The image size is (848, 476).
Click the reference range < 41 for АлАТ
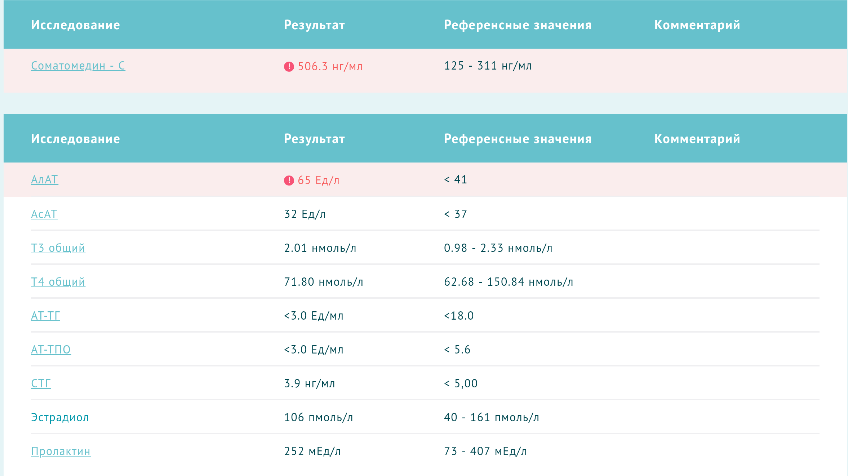tap(455, 180)
